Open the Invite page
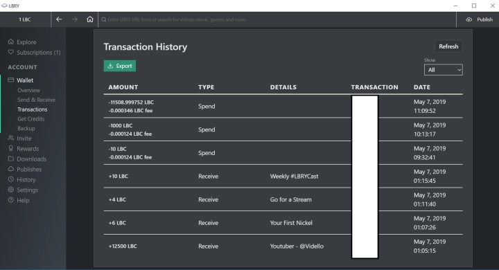 [24, 138]
